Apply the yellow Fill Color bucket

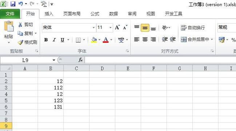(x=94, y=40)
